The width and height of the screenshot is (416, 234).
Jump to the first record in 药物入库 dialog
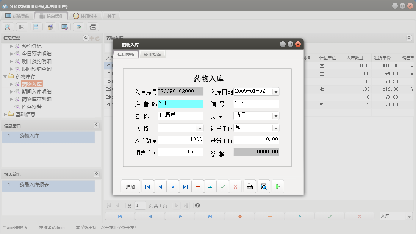(147, 186)
